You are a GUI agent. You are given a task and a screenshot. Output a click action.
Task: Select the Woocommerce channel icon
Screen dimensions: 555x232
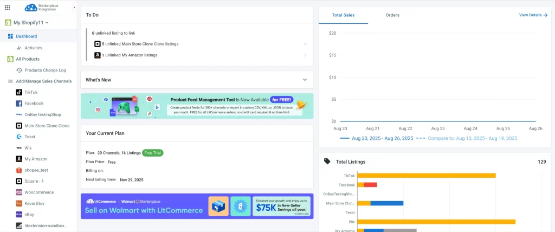click(x=19, y=192)
